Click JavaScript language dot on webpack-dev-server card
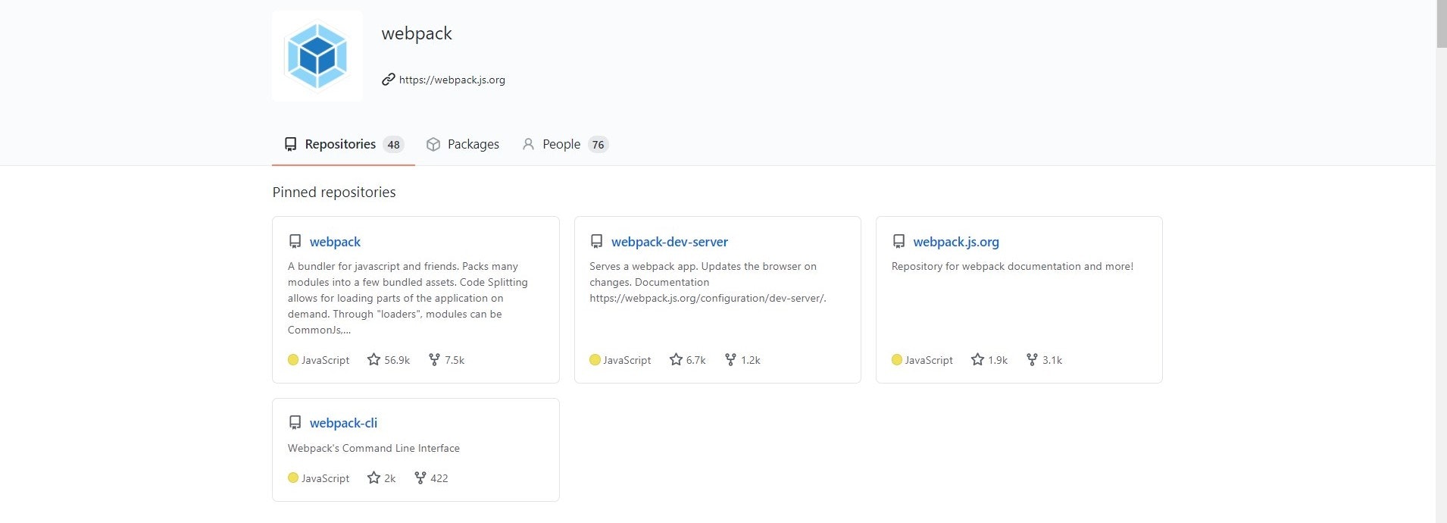This screenshot has width=1447, height=523. click(595, 360)
